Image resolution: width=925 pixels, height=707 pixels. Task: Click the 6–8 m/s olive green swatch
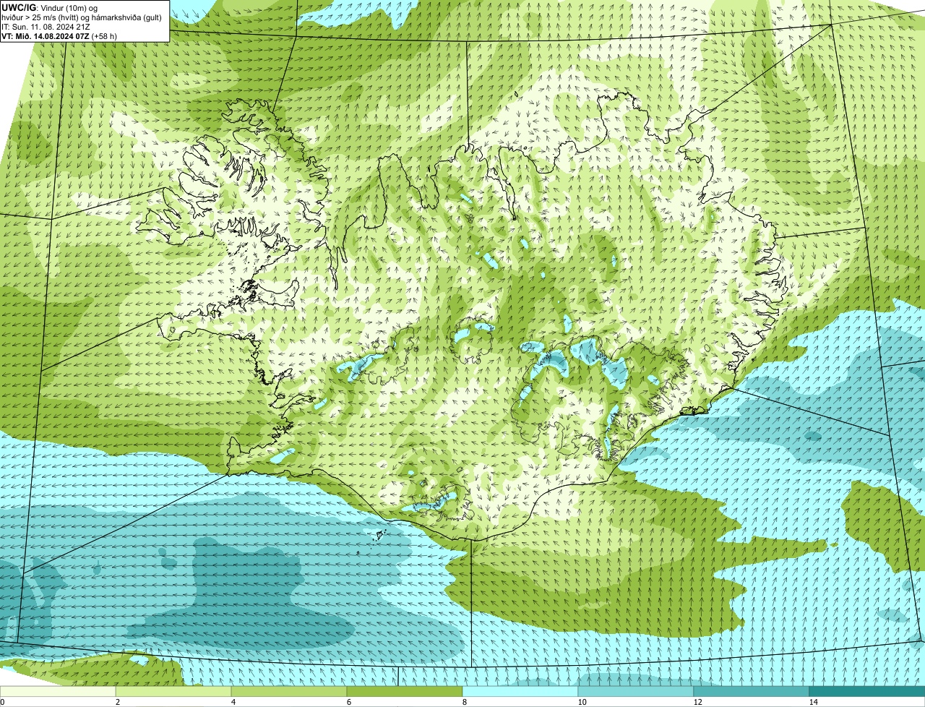point(405,691)
